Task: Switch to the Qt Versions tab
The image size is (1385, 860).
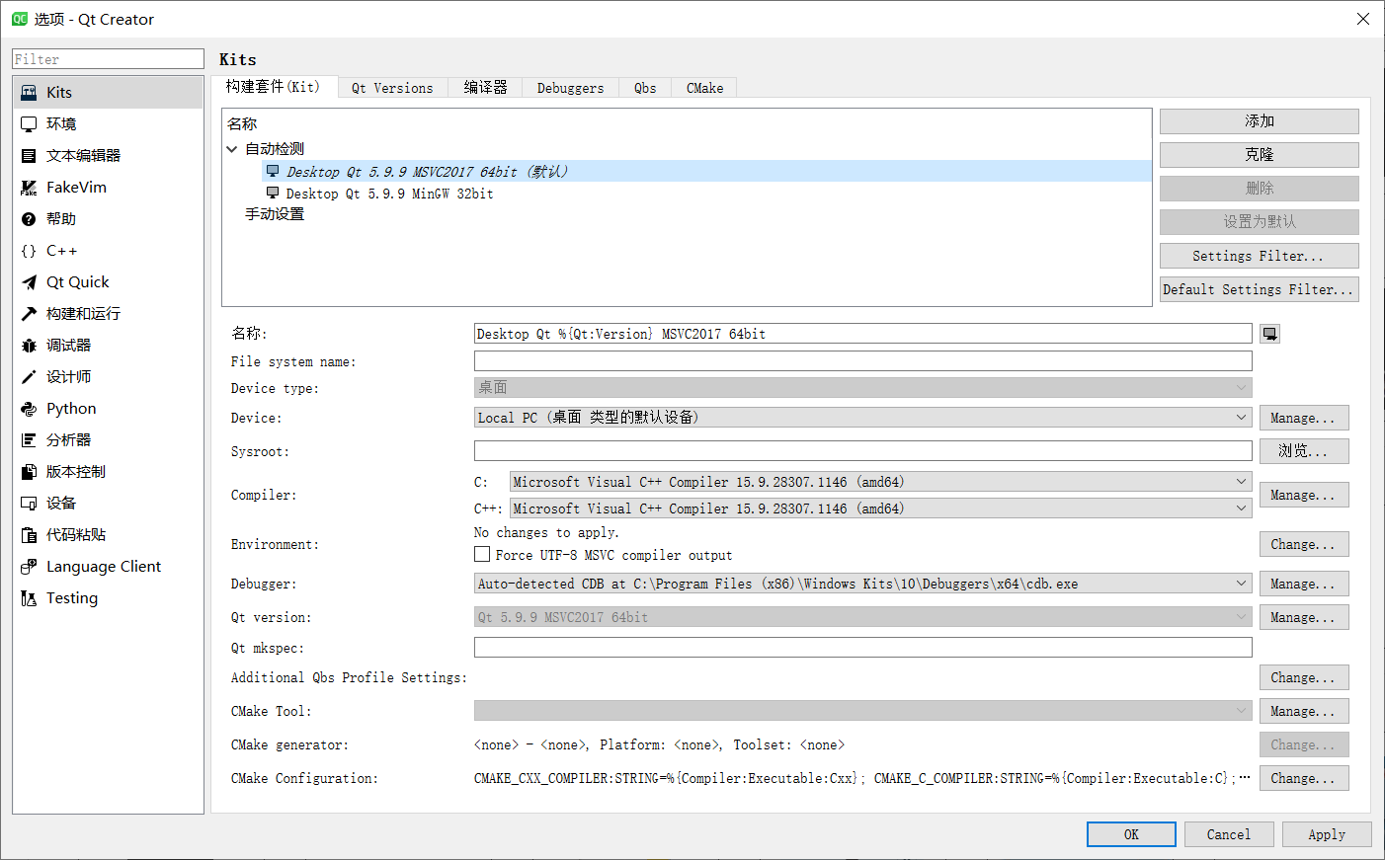Action: pos(392,88)
